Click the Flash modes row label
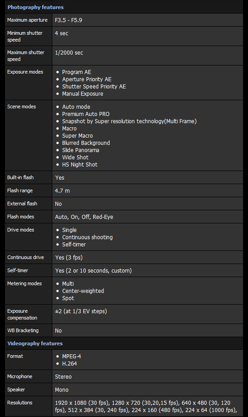This screenshot has width=248, height=417. [x=20, y=217]
